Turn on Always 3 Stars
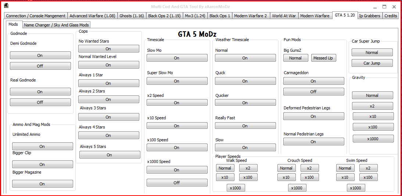 click(109, 117)
